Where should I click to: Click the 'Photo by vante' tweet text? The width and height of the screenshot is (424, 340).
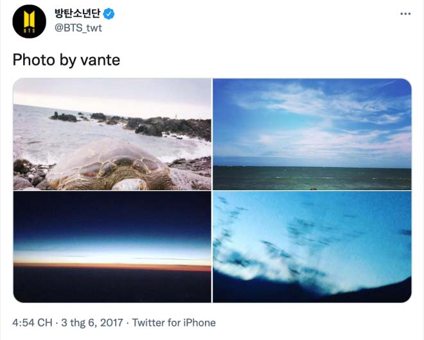66,60
